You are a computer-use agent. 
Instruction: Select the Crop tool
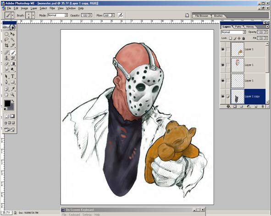tap(6, 45)
